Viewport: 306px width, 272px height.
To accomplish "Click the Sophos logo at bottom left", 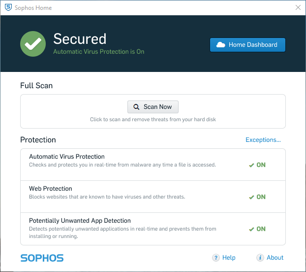I will [x=42, y=258].
